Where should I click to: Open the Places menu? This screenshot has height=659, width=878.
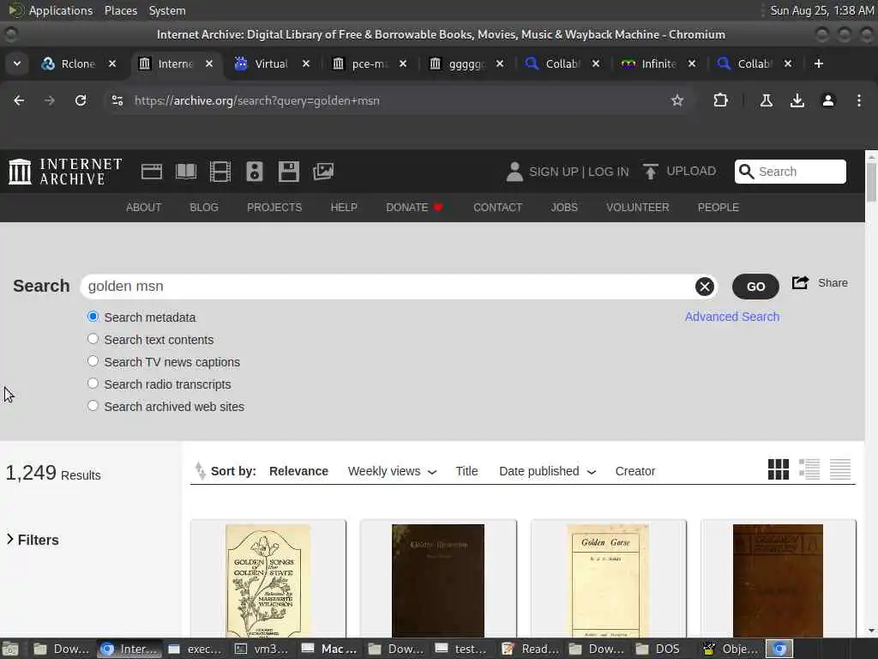(x=120, y=10)
